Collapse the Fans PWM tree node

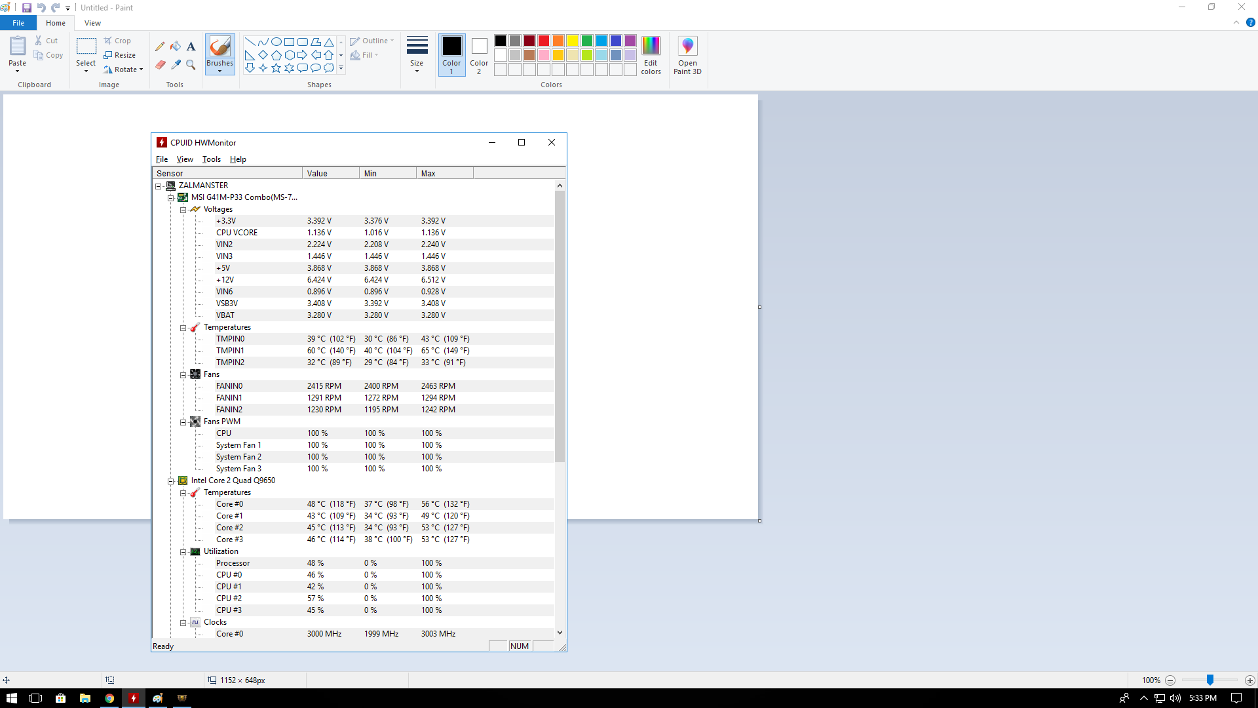pos(183,422)
